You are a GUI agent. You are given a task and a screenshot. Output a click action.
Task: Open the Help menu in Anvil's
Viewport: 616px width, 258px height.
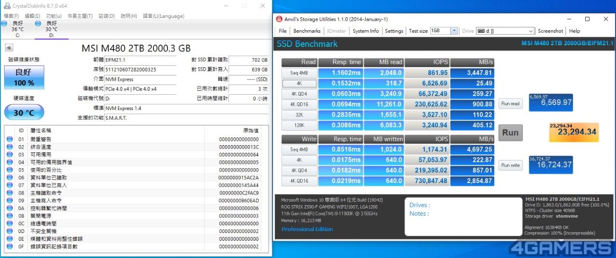(575, 31)
